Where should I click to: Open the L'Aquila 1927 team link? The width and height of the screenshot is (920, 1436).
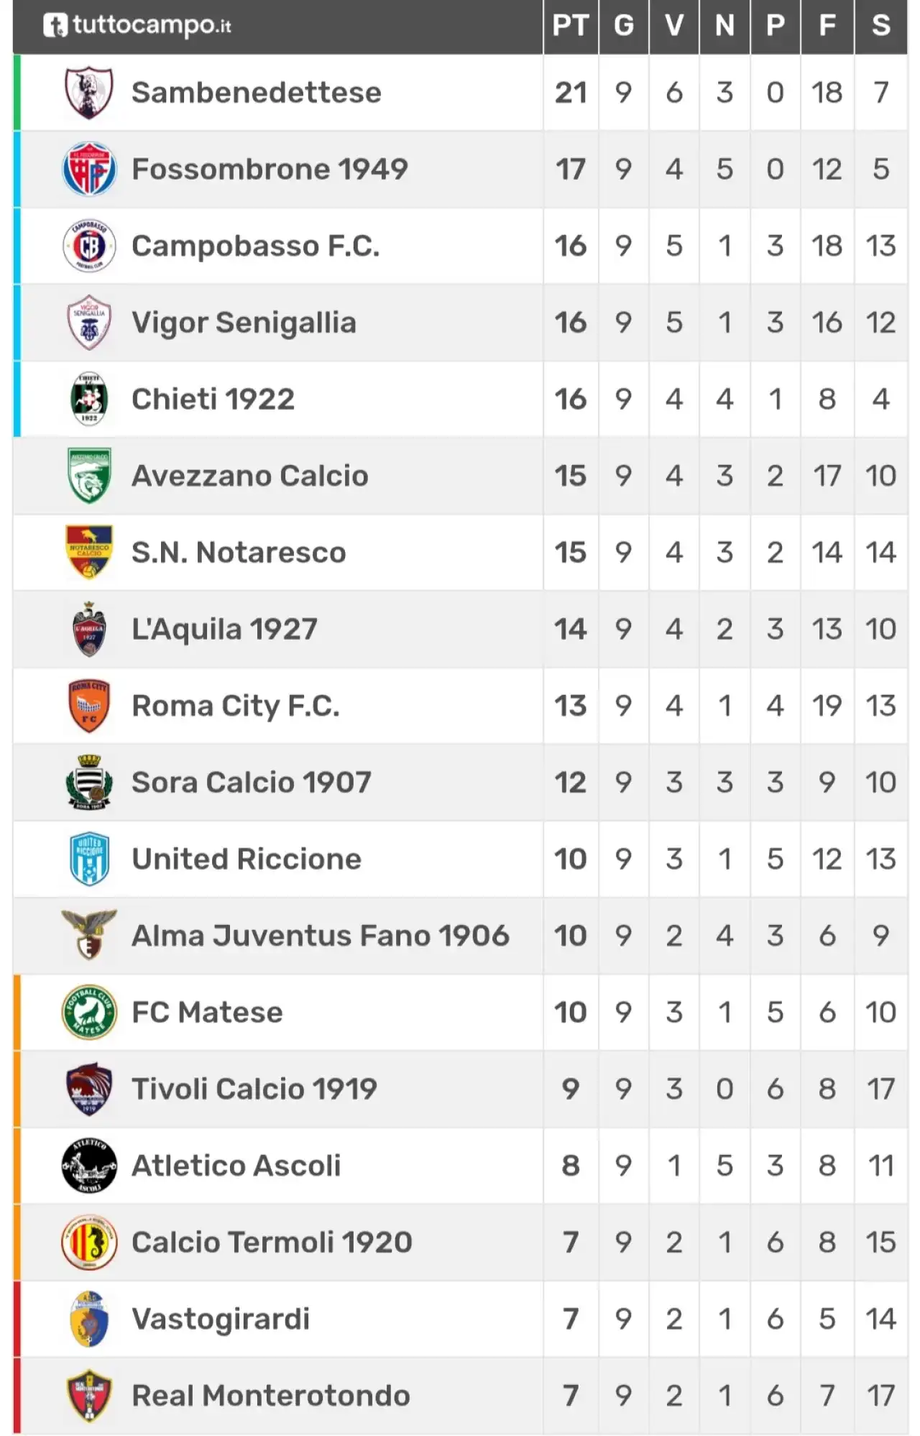click(224, 629)
